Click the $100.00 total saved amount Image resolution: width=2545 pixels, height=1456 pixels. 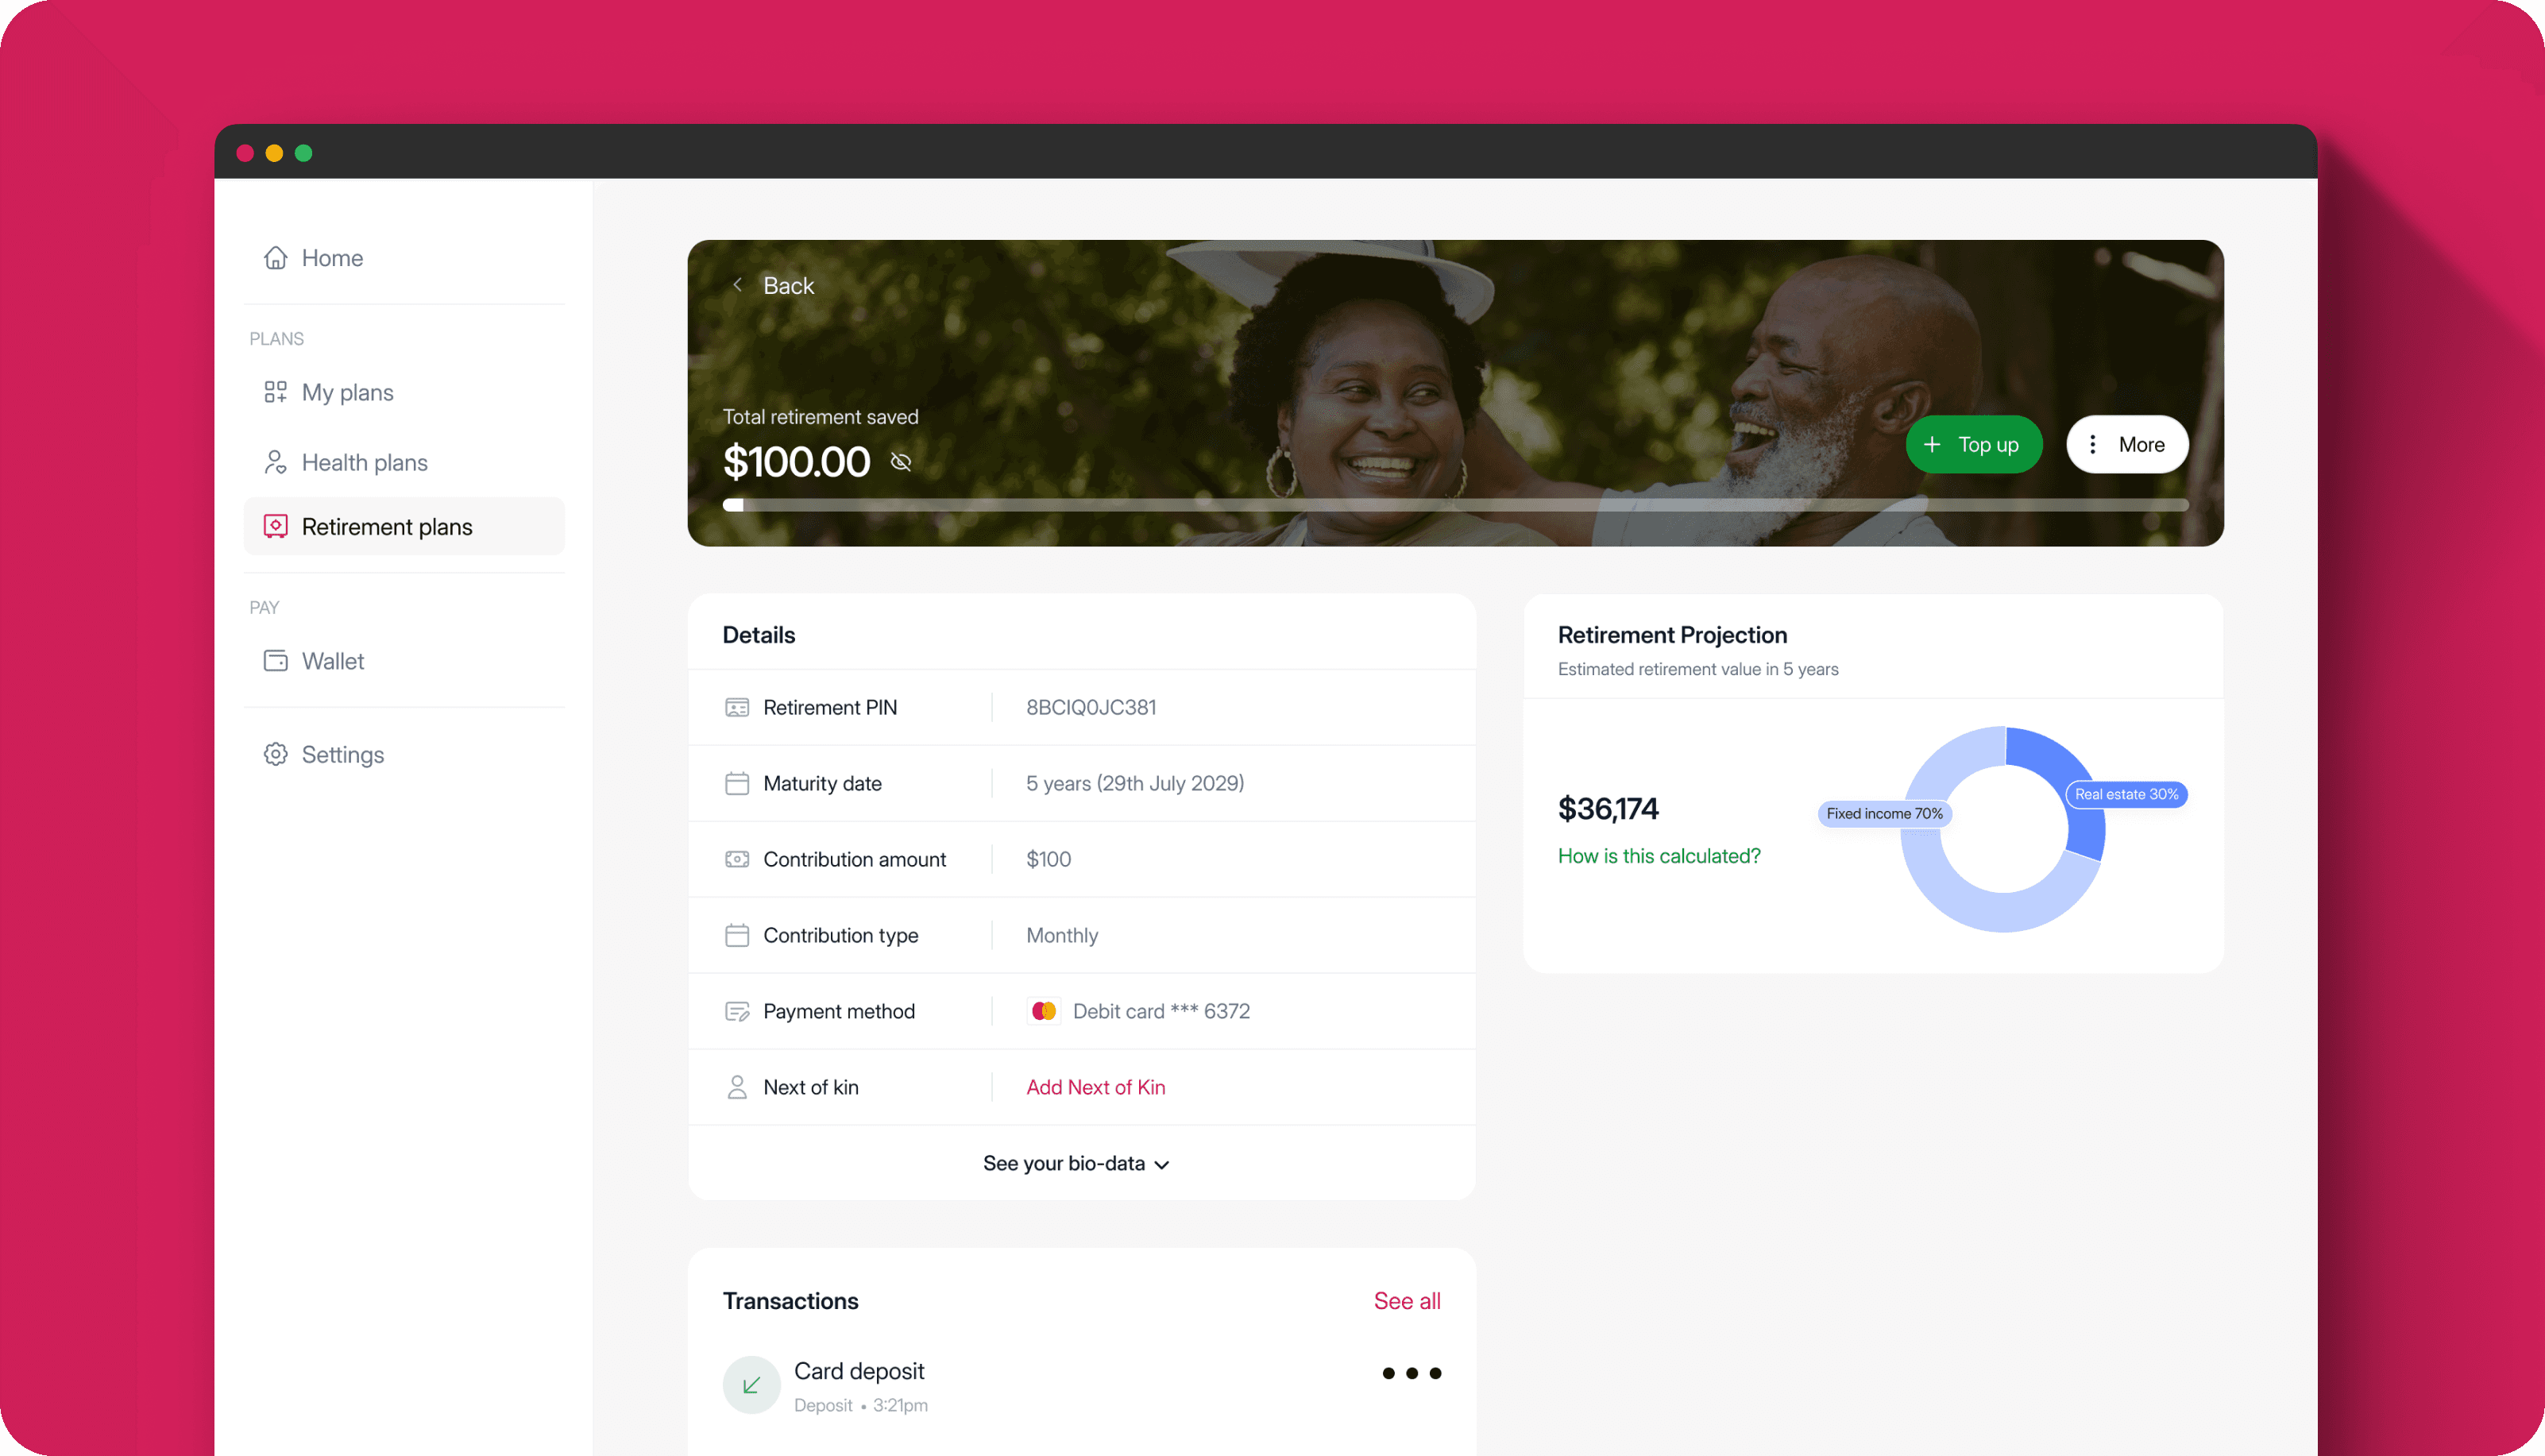point(796,462)
